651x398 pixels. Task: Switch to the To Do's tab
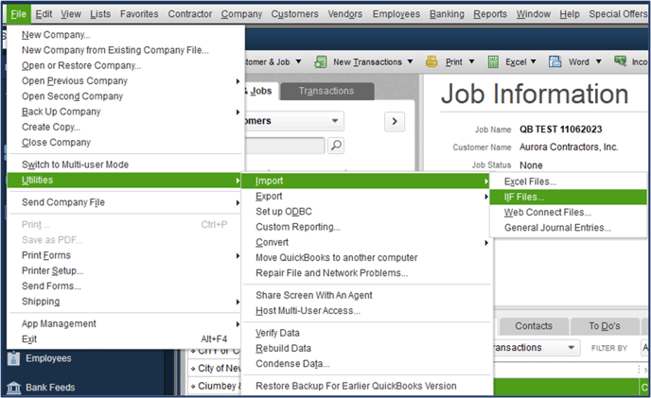pyautogui.click(x=605, y=326)
